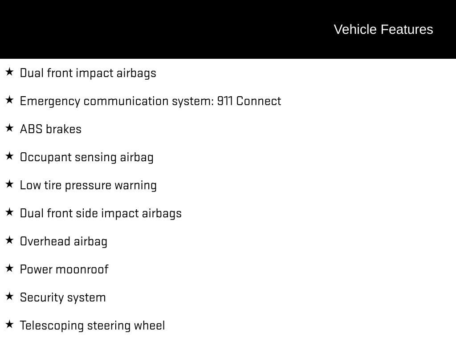
Task: Click the Power moonroof feature text
Action: [64, 269]
